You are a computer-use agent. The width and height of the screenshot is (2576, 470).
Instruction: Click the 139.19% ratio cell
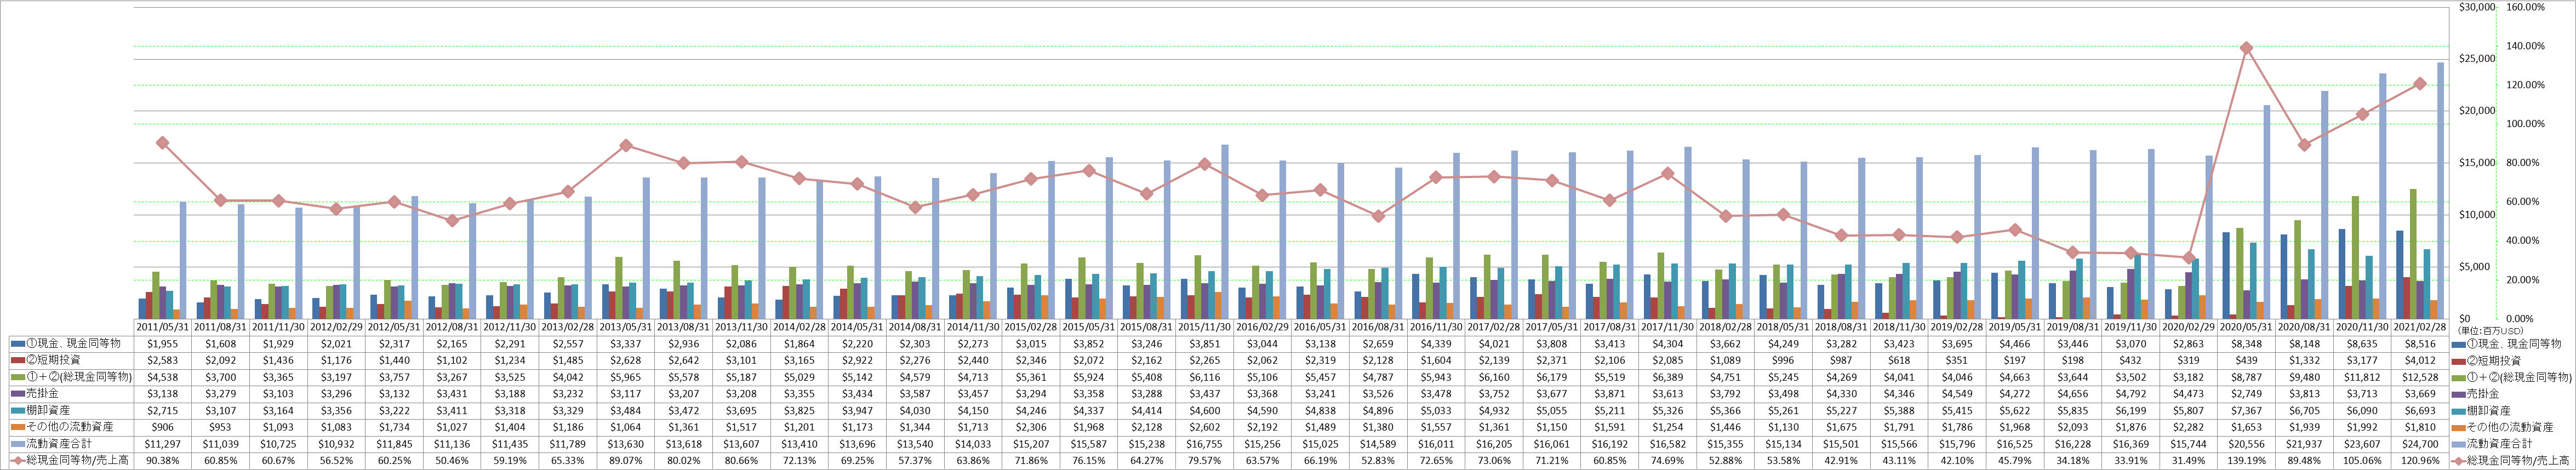(2247, 461)
